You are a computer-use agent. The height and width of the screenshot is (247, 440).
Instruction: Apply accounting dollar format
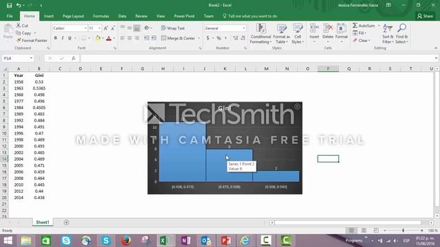click(208, 38)
